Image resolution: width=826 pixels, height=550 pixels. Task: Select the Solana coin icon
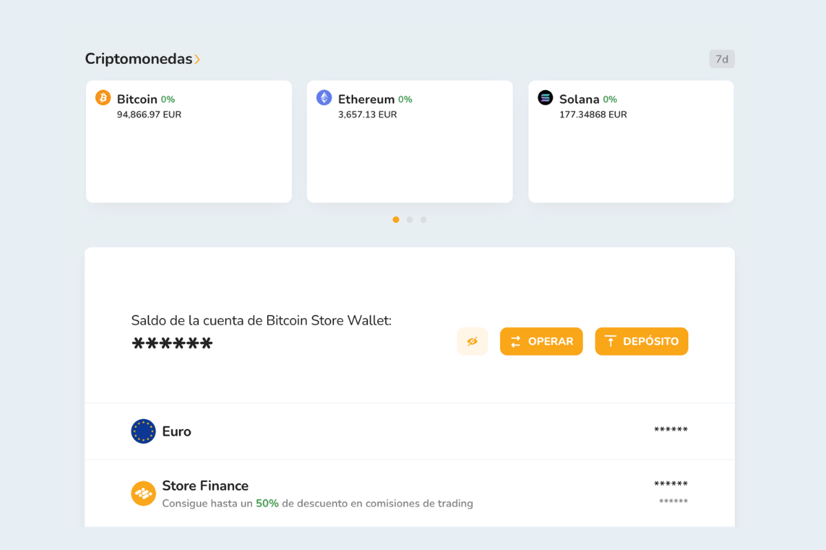click(x=545, y=98)
